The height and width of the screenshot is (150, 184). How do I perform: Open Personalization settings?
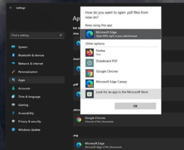(37, 72)
